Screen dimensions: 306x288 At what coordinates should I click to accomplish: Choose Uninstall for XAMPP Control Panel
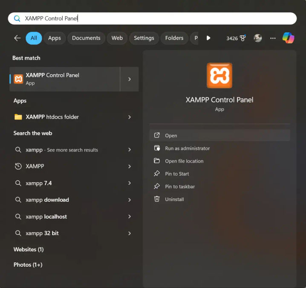[x=220, y=199]
